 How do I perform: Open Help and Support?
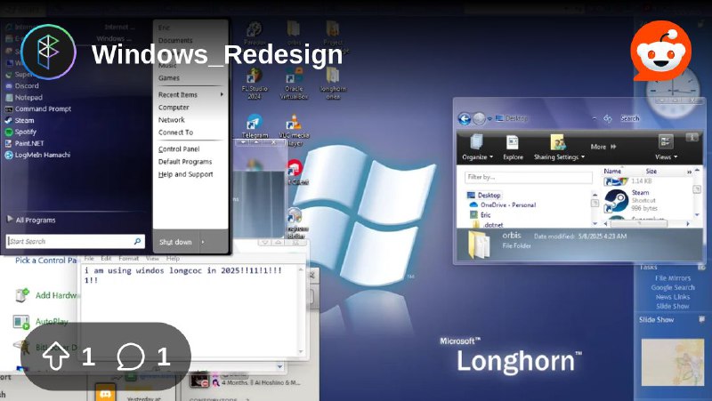(185, 174)
